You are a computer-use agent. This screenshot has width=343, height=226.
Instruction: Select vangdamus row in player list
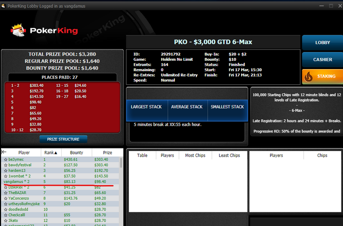click(x=60, y=181)
